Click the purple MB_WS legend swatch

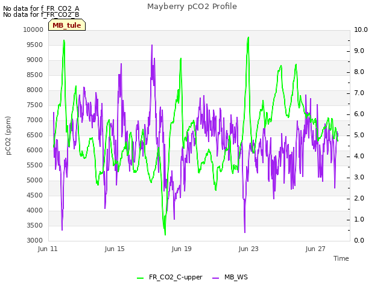216,278
